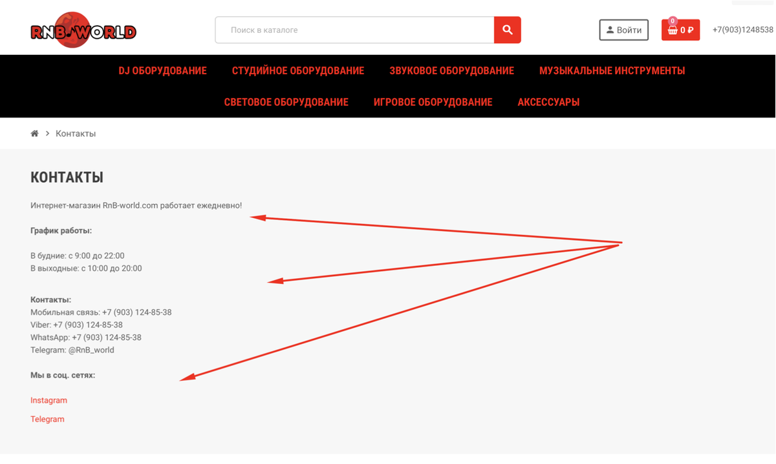Screen dimensions: 776x464
Task: Click the line В выходные: с 10:00 до 20:00
Action: click(x=86, y=268)
